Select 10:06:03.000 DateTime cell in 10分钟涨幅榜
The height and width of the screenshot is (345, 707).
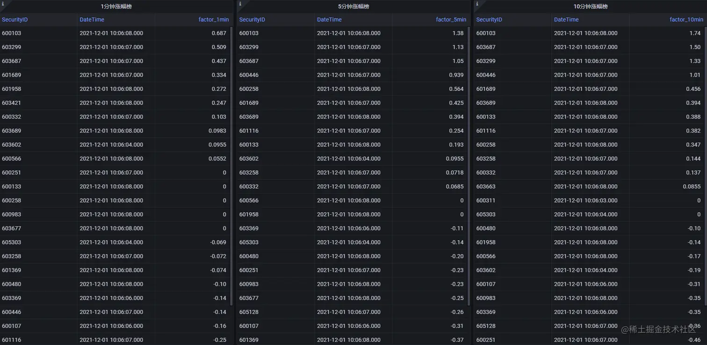tap(586, 201)
